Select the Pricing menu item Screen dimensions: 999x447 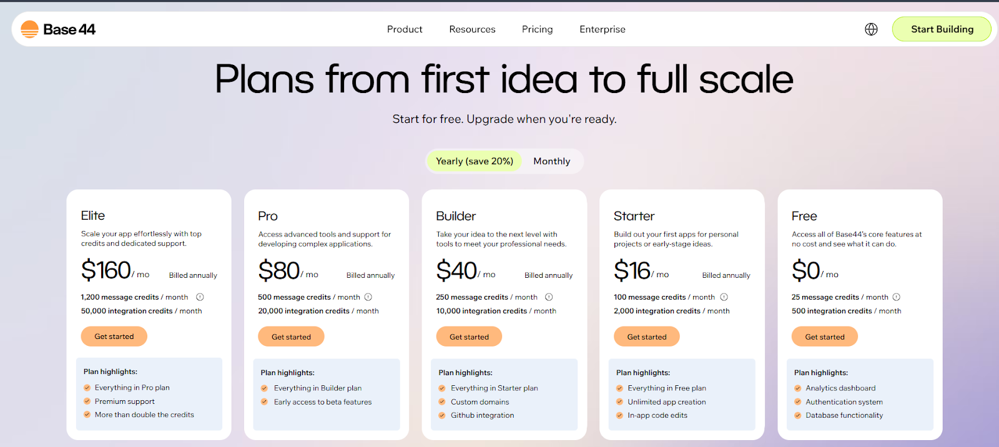coord(536,29)
